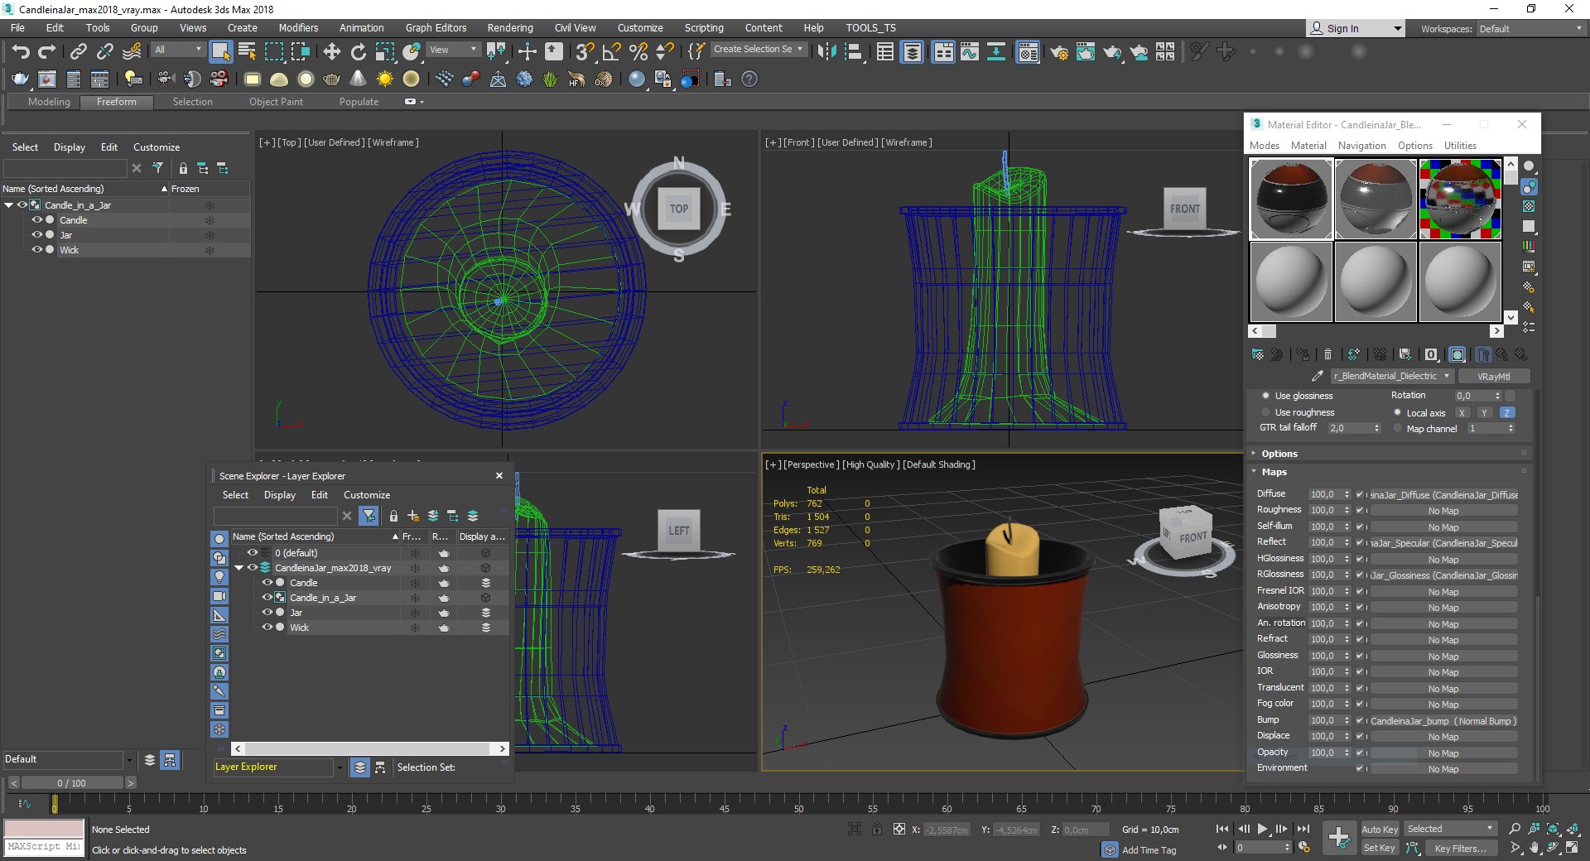This screenshot has width=1590, height=861.
Task: Create a Sphere primitive from the toolbar
Action: coord(306,79)
